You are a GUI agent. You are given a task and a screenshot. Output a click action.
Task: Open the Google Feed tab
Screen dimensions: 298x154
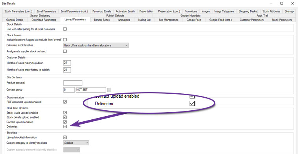[194, 20]
